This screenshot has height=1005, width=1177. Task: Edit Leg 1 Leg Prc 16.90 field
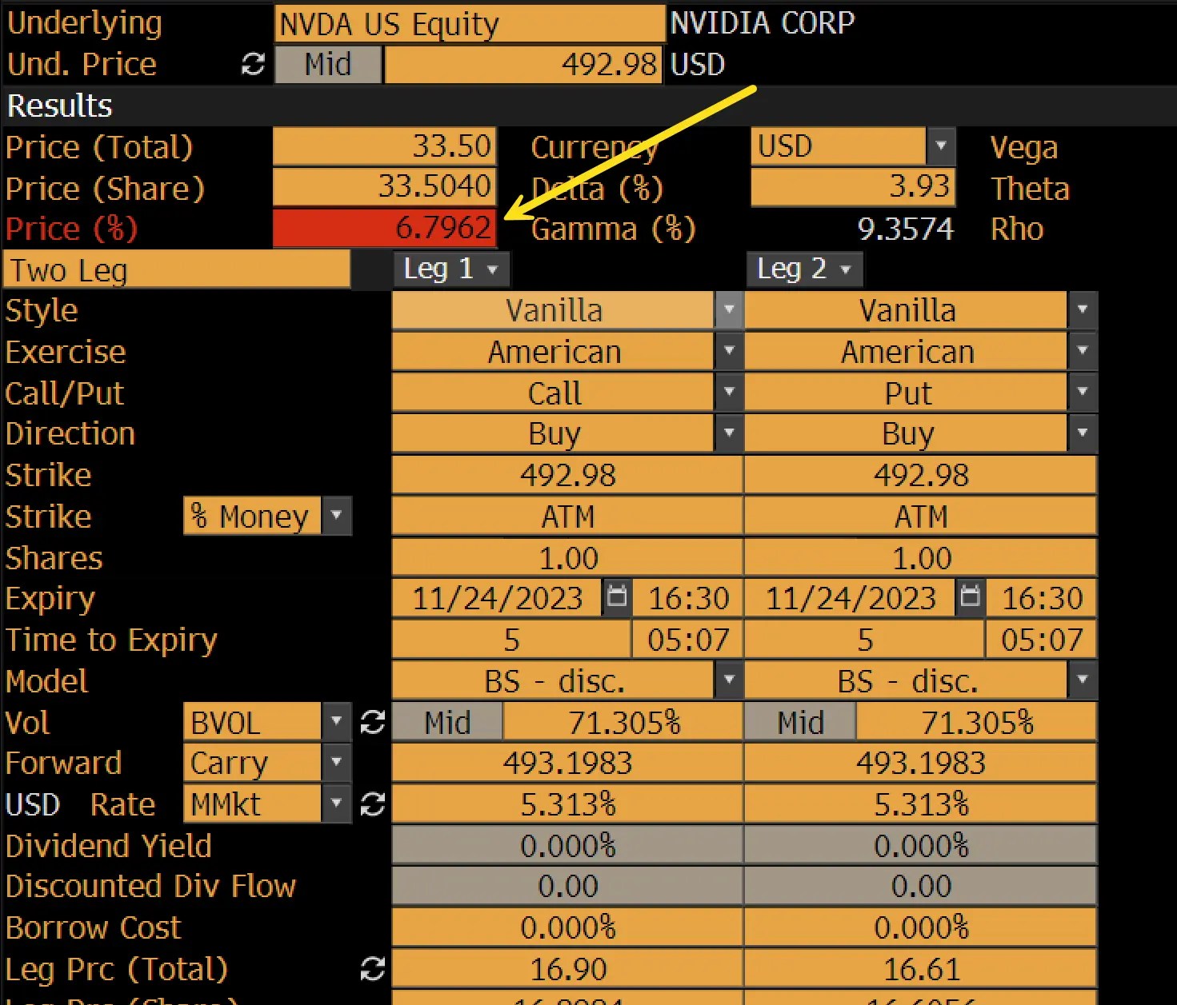(x=567, y=969)
